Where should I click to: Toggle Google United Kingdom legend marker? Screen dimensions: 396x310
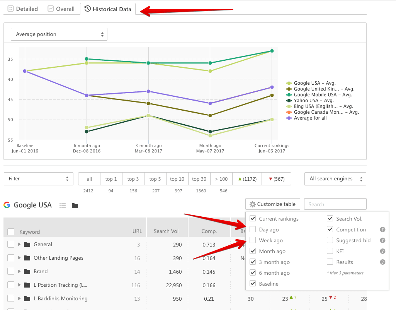point(289,89)
